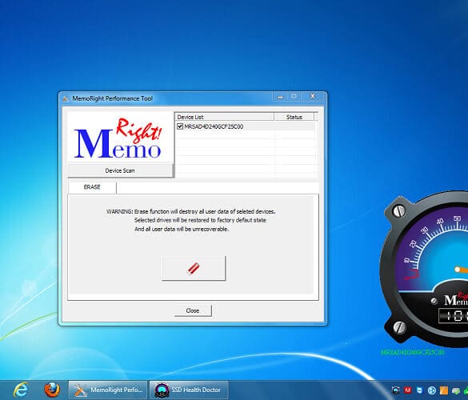
Task: Click the MemoRight logo image
Action: point(120,138)
